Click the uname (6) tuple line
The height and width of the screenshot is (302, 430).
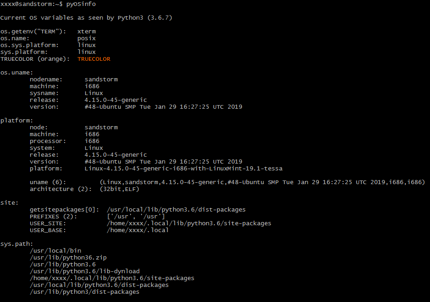[x=227, y=182]
